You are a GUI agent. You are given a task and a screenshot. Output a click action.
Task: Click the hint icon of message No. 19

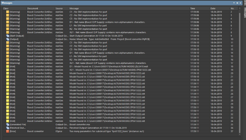pos(8,70)
